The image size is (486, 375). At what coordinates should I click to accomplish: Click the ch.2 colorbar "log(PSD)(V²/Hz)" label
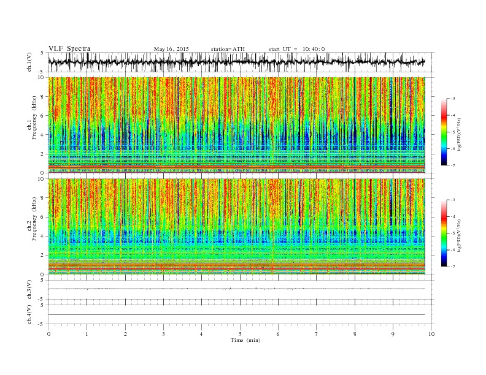click(x=460, y=236)
